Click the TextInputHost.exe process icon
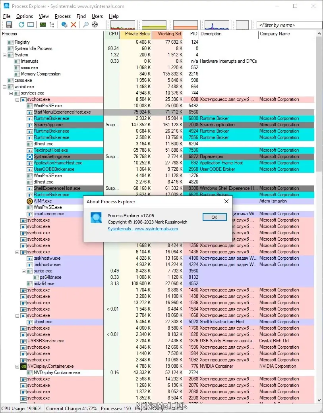Viewport: 323px width, 413px height. click(30, 150)
